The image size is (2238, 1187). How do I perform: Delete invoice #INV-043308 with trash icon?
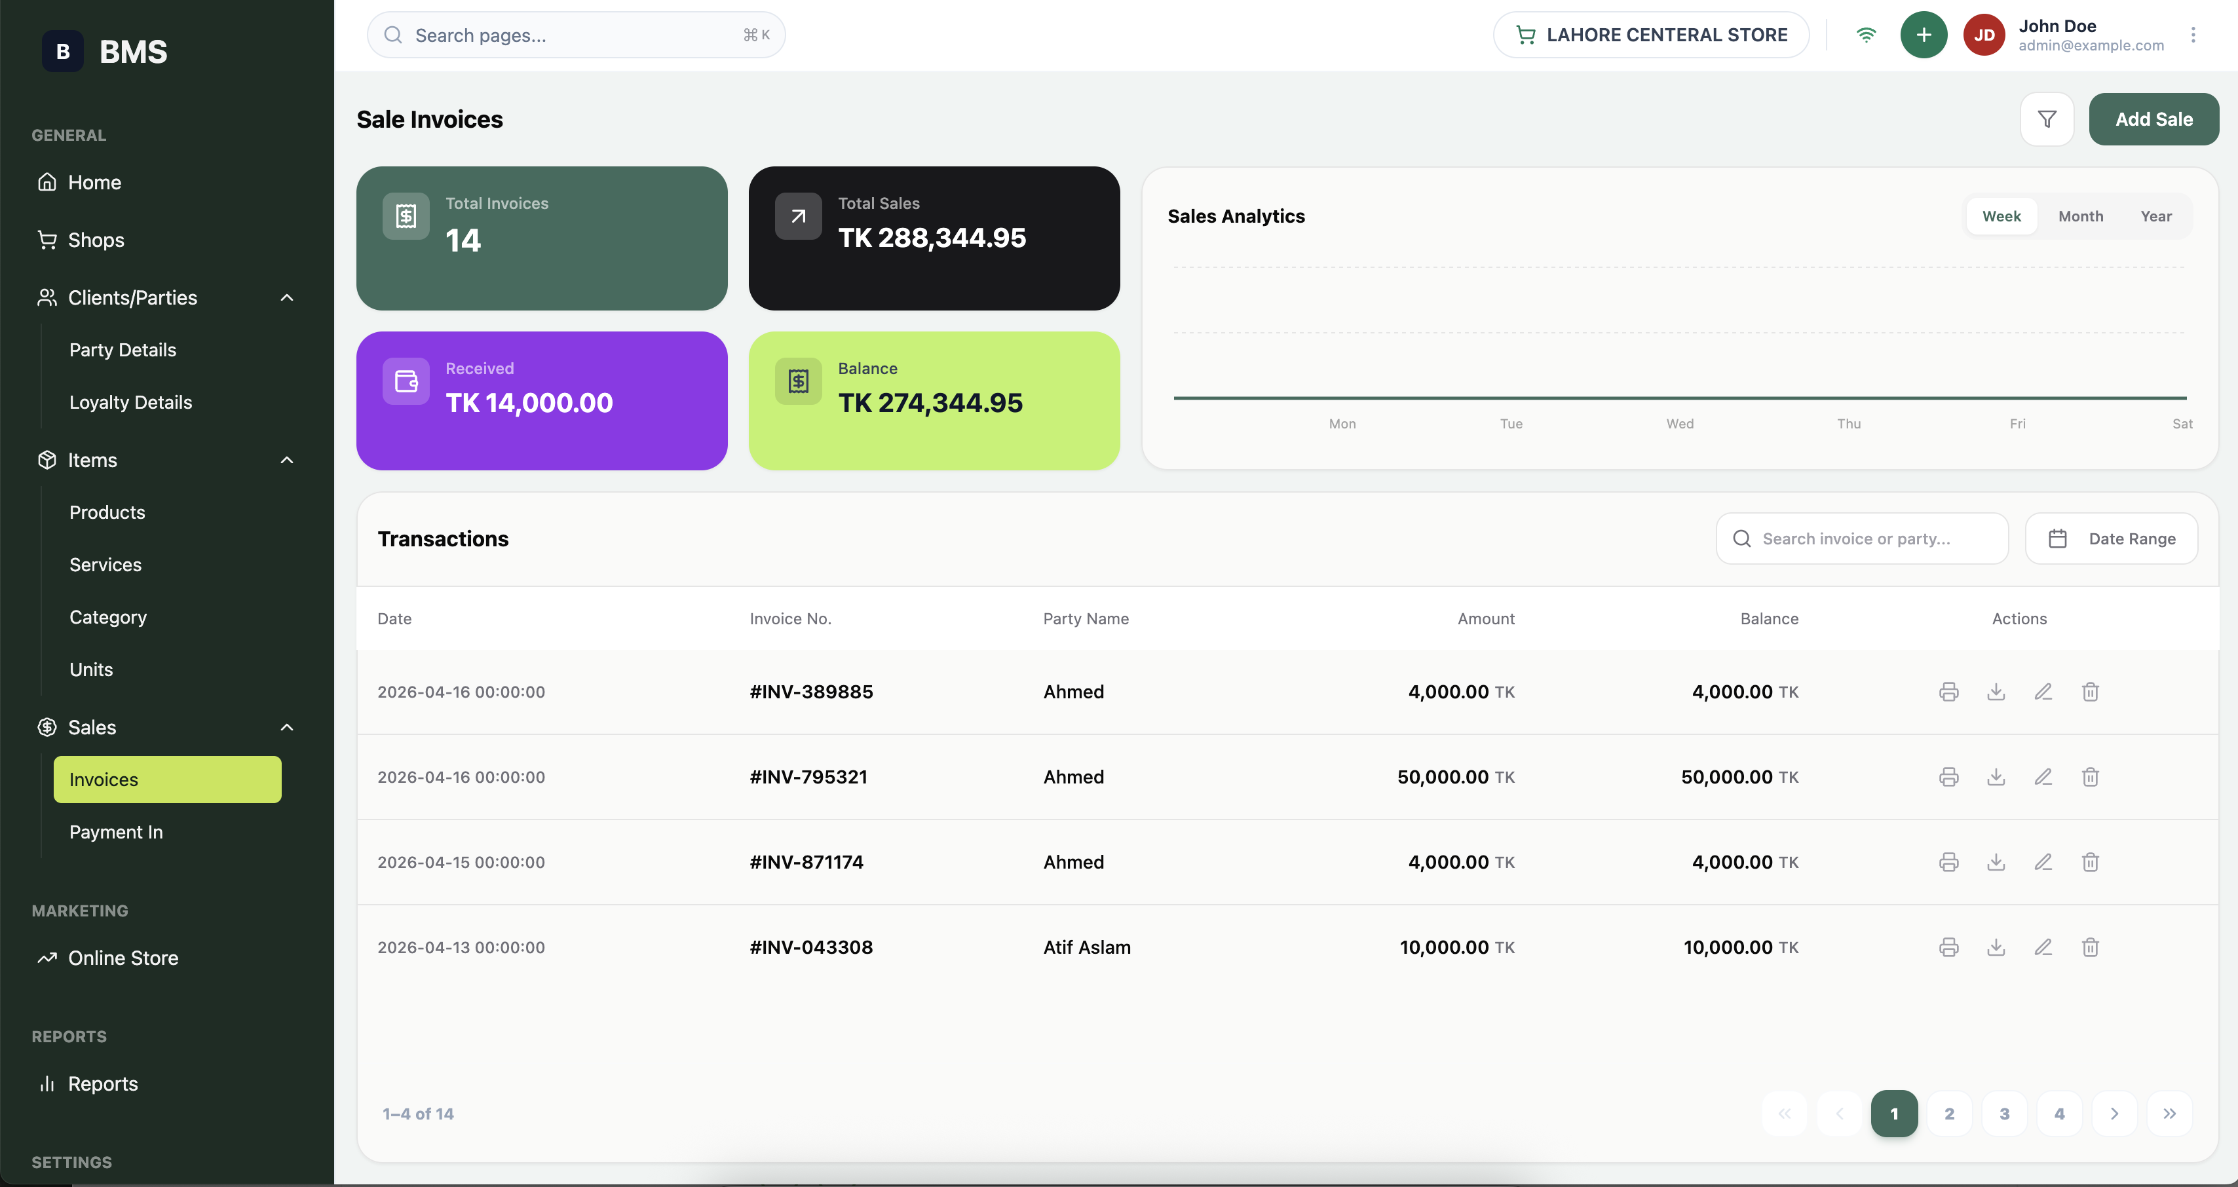[2091, 947]
